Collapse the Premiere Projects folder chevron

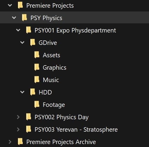(10, 5)
